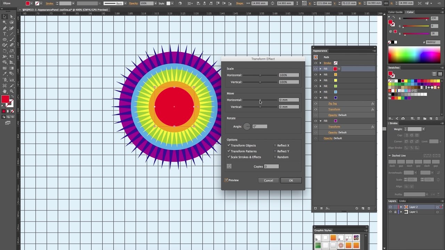Screen dimensions: 445x250
Task: Open the Opacity dropdown in control bar
Action: 155,3
